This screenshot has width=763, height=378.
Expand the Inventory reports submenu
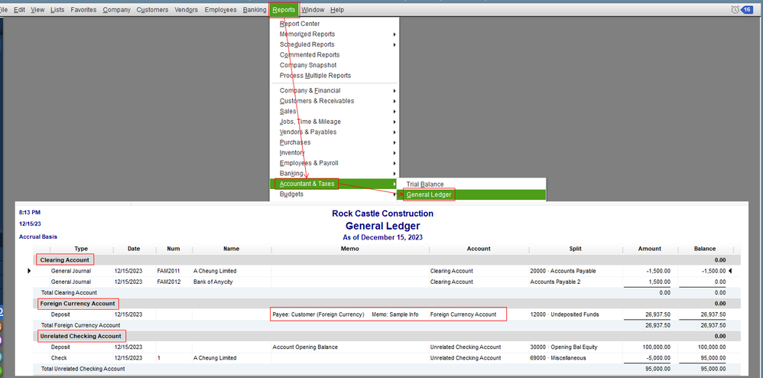coord(335,152)
